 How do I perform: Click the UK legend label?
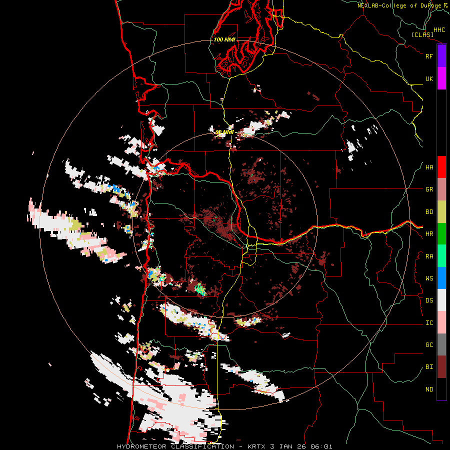pos(429,78)
